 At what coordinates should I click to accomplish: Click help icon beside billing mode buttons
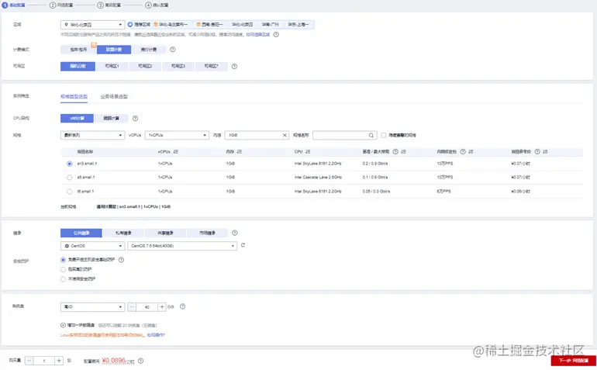pyautogui.click(x=172, y=50)
